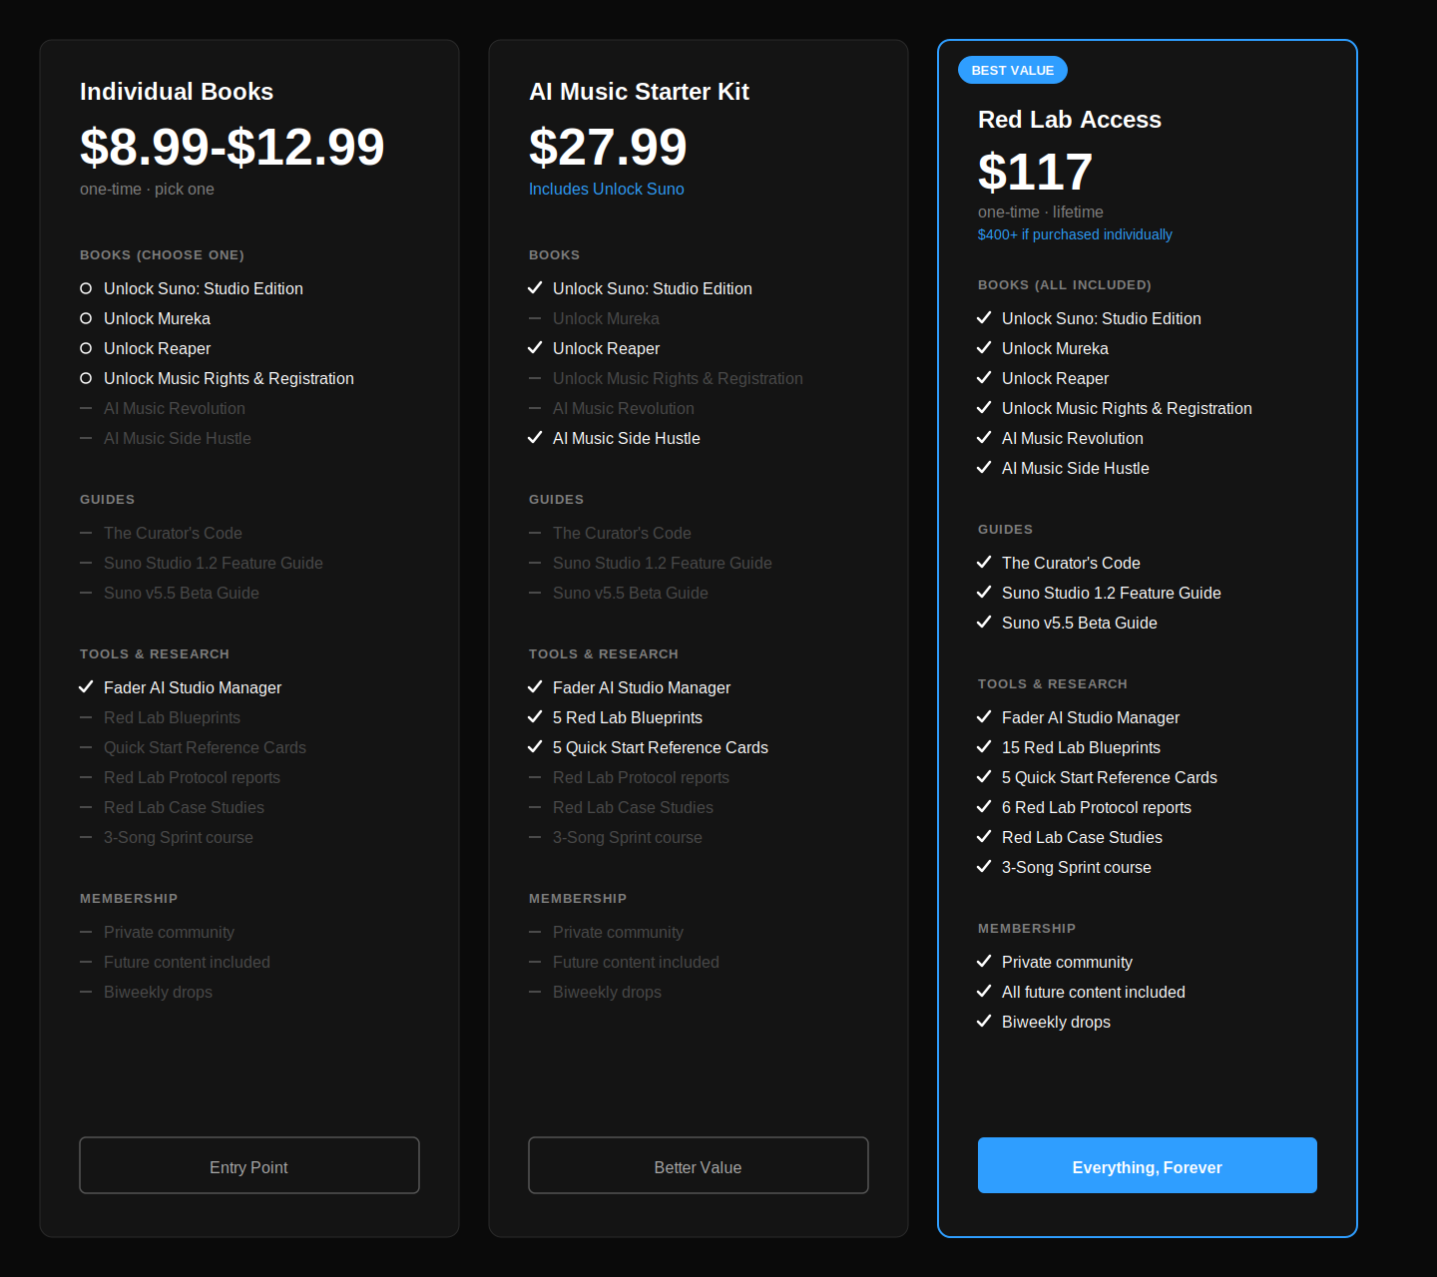Click 'one-time · lifetime' text
This screenshot has width=1437, height=1277.
coord(1041,212)
